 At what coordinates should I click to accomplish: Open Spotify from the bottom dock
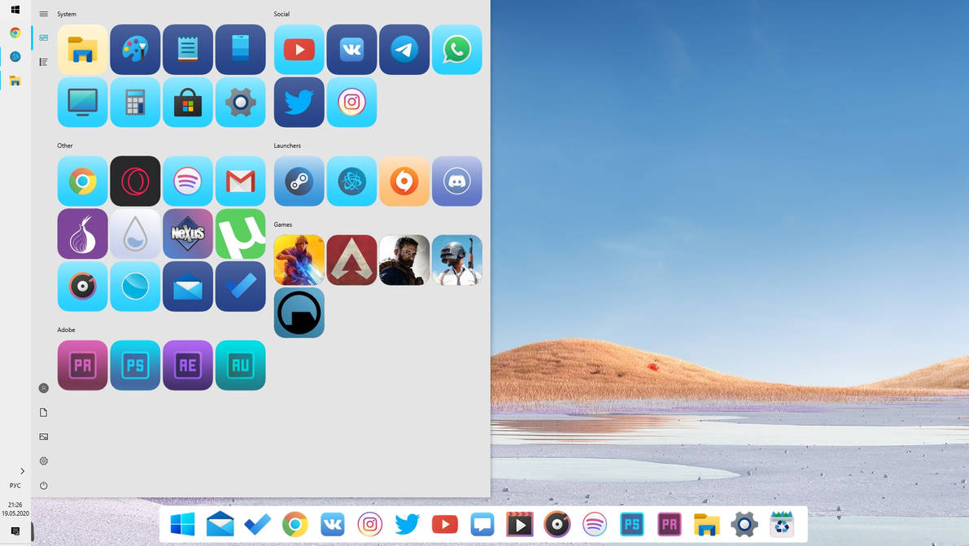pyautogui.click(x=595, y=525)
